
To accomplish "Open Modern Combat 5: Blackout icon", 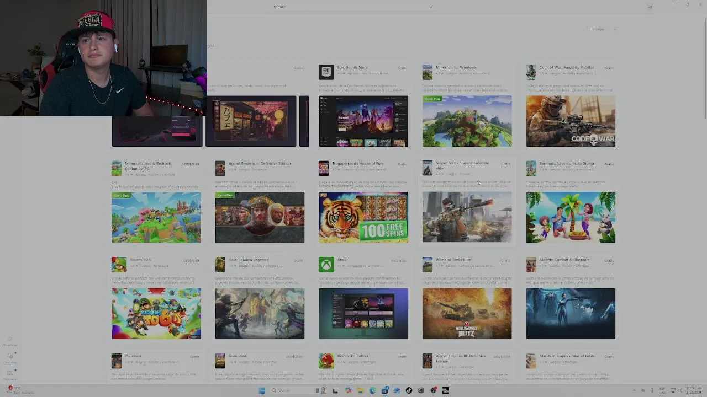I will [x=531, y=265].
